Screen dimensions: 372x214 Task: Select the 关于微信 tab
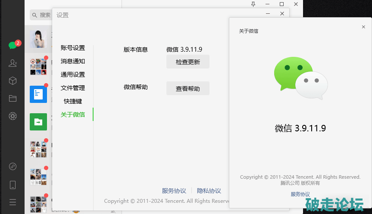pyautogui.click(x=72, y=115)
